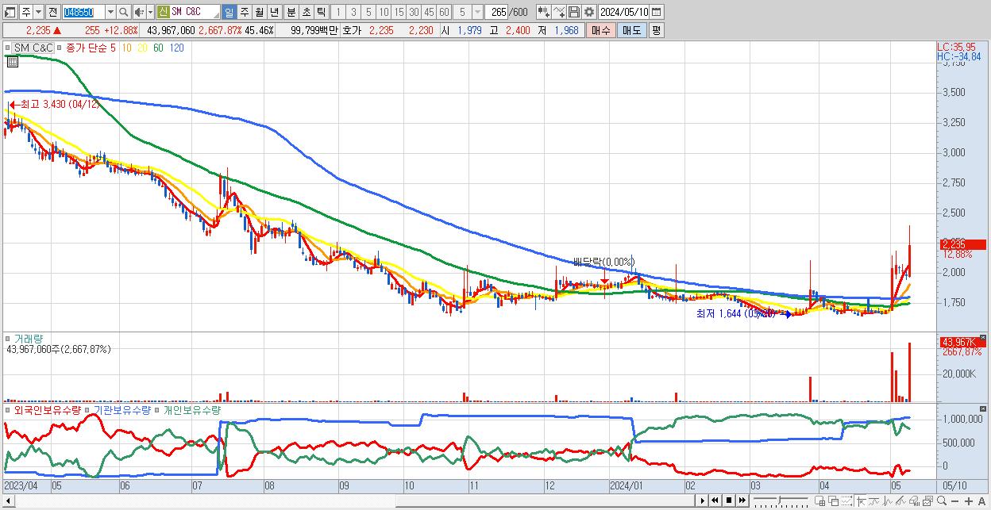This screenshot has height=510, width=991.
Task: Click the stock code field 048550
Action: click(83, 12)
